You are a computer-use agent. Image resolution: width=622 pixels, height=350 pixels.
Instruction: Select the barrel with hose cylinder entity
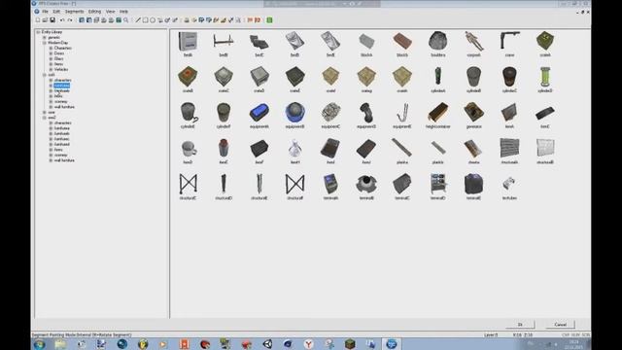coord(189,113)
